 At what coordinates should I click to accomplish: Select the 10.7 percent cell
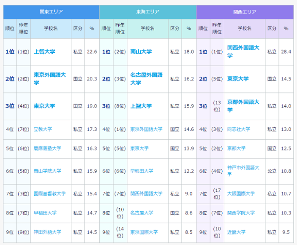coord(286,194)
